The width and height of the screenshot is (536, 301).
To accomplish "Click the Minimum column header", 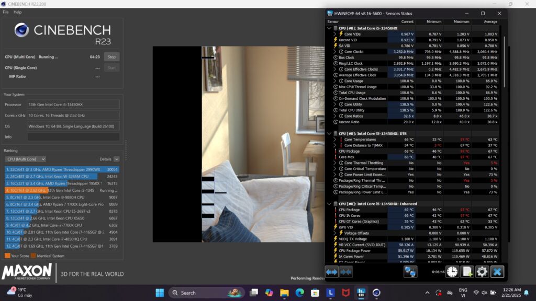I will click(x=434, y=21).
